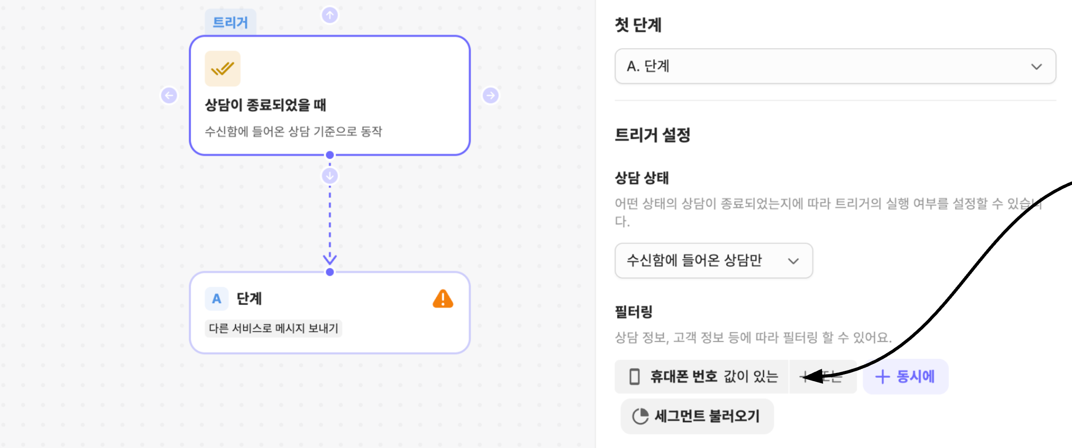Click the pie chart icon on 세그먼트 불러오기

640,416
